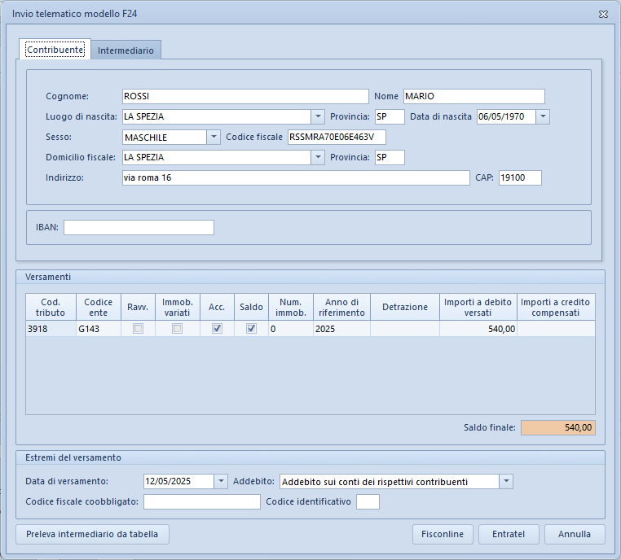Viewport: 621px width, 560px height.
Task: Click the Anno di riferimento column header
Action: pyautogui.click(x=341, y=307)
